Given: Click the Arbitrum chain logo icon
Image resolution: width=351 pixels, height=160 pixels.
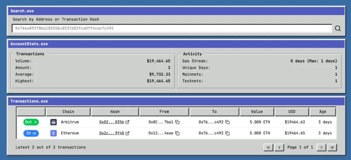Looking at the screenshot, I should (x=54, y=122).
